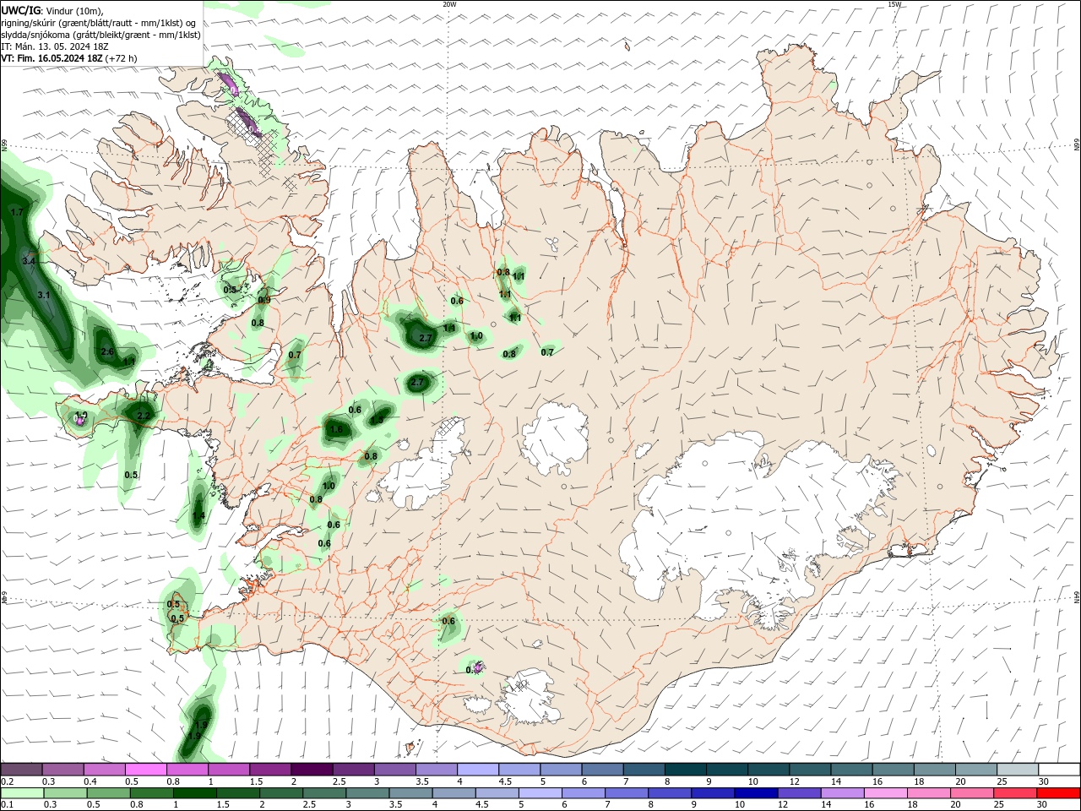Screen dimensions: 1081x811
Task: Click the 1.6 precipitation value on the map
Action: click(x=336, y=429)
